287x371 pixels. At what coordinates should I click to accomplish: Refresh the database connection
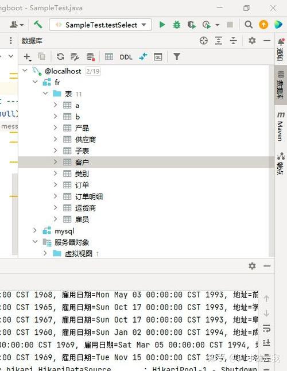coord(60,56)
